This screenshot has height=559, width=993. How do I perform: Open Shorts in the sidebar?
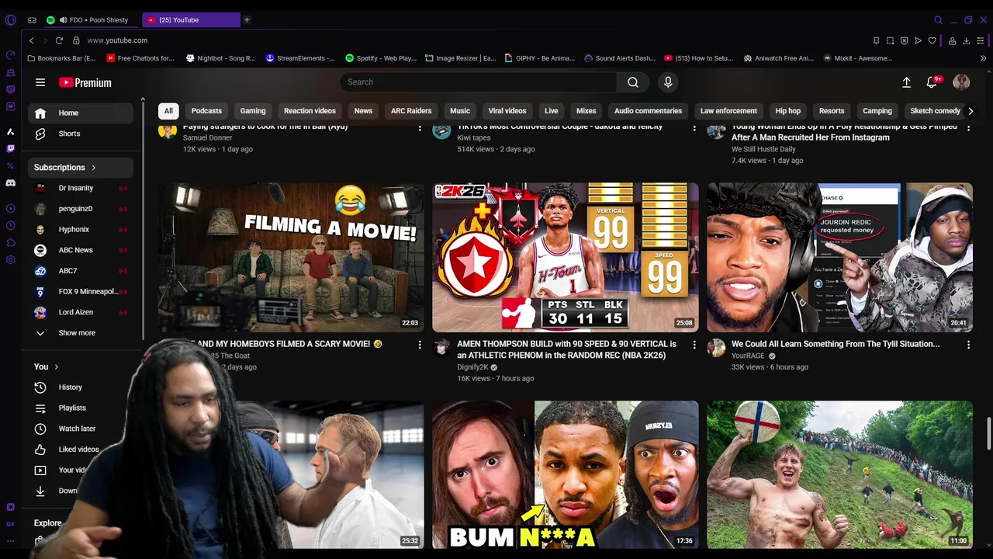coord(81,134)
